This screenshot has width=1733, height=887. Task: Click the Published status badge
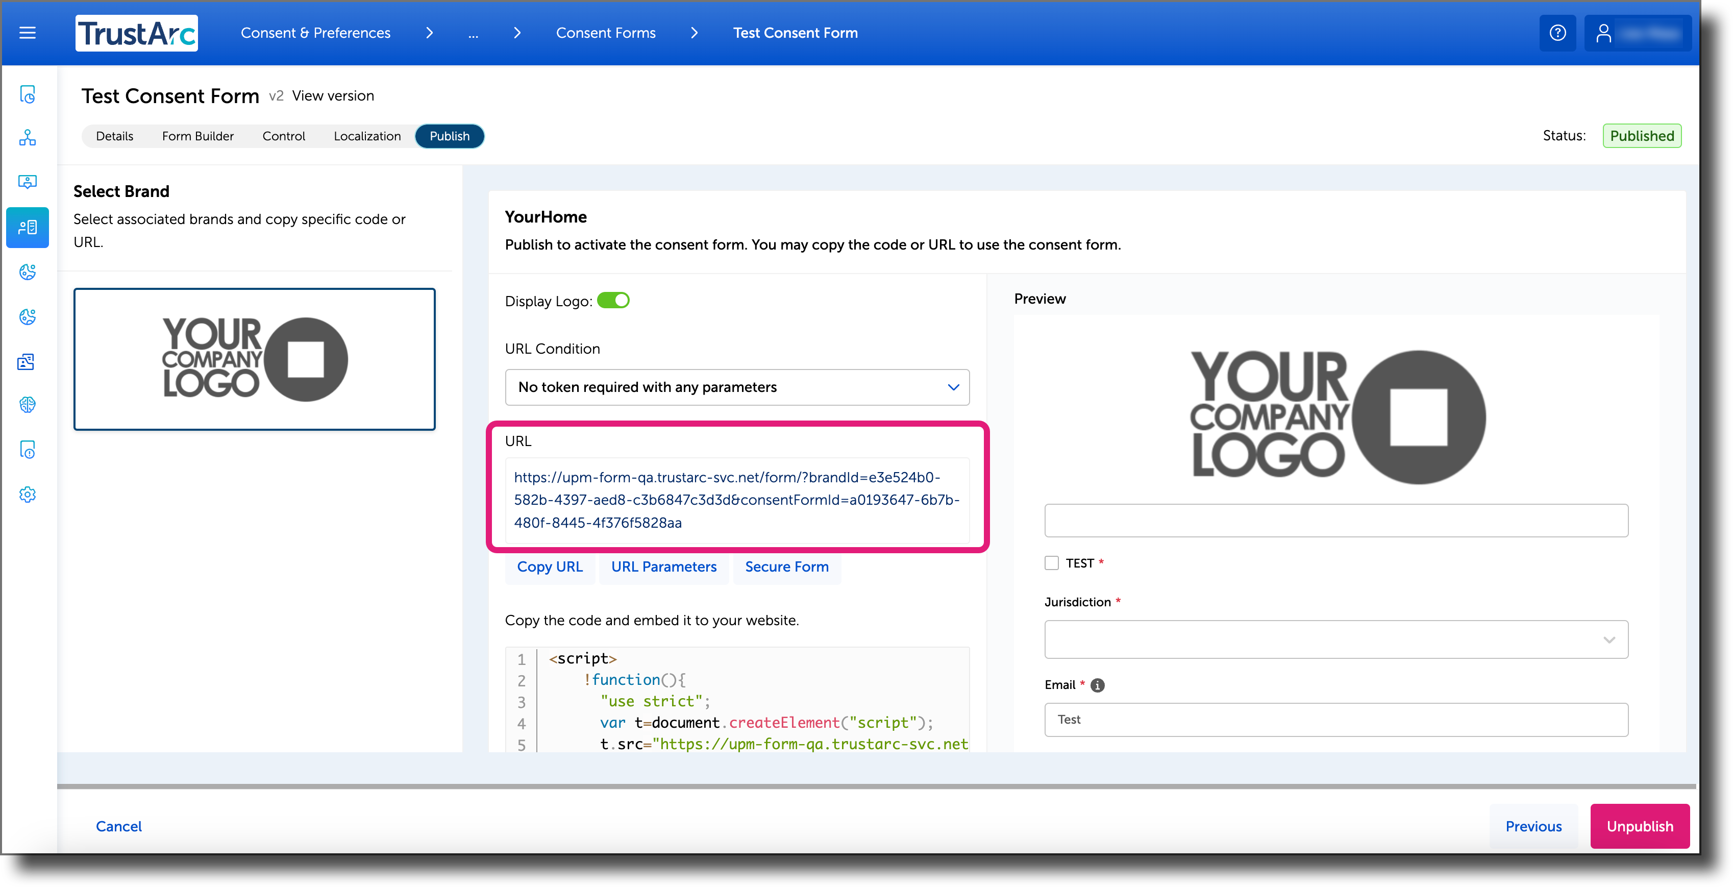1642,136
